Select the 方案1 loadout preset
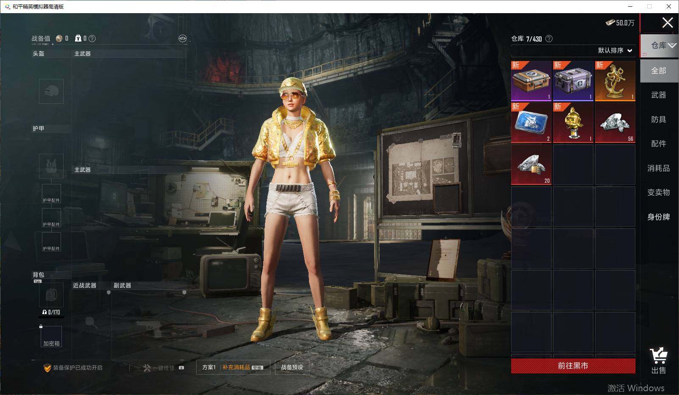This screenshot has height=395, width=679. point(209,367)
